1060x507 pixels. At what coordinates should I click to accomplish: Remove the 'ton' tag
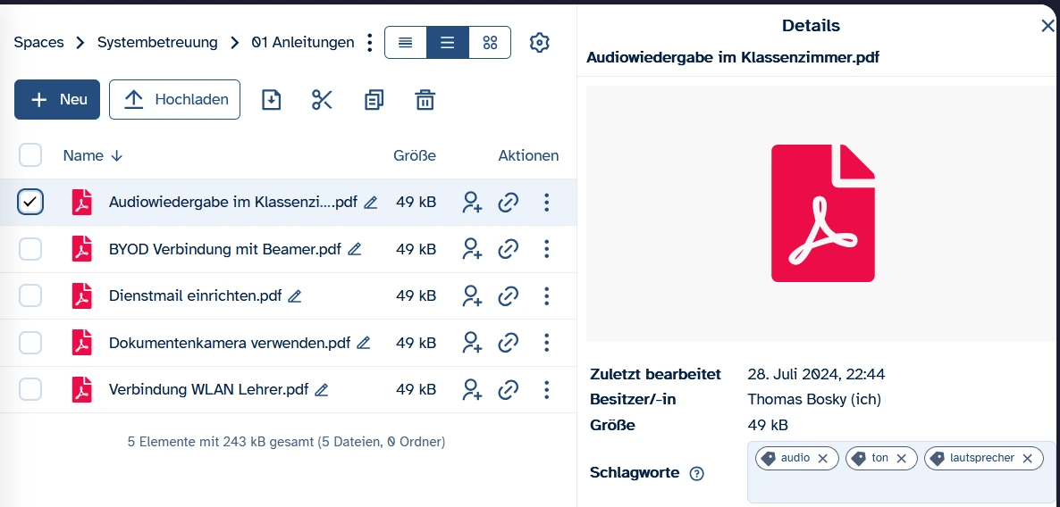(x=901, y=459)
